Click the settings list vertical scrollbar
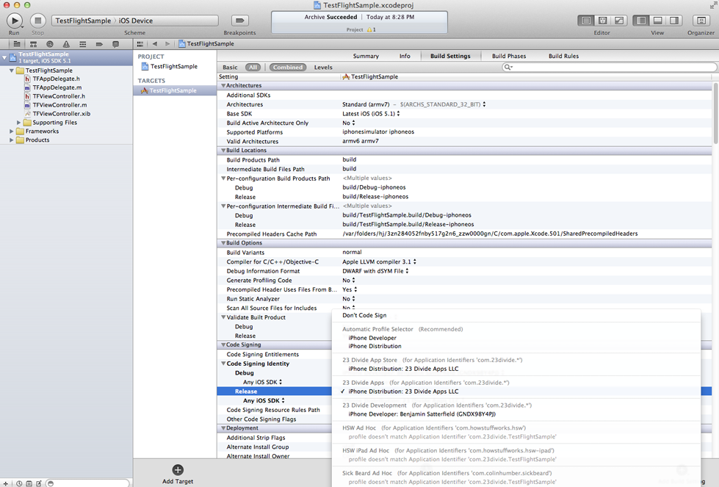Screen dimensions: 719x487 (715, 113)
